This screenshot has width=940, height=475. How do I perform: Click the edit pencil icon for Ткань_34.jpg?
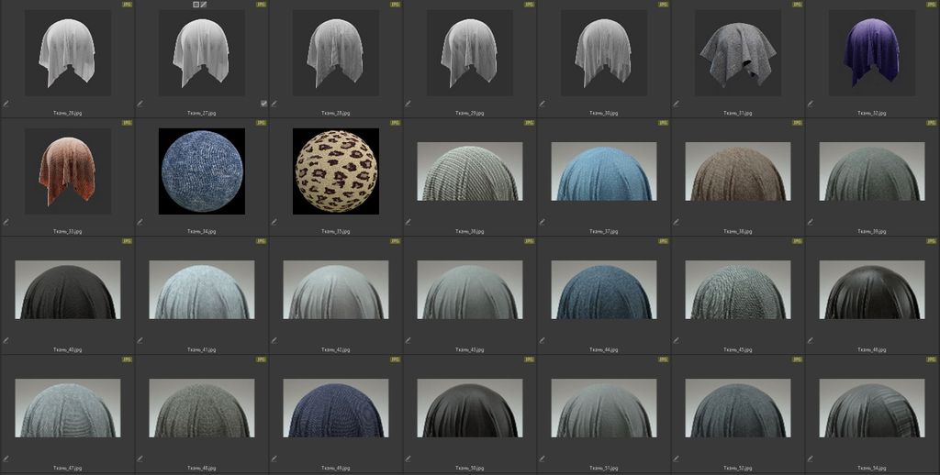point(140,222)
